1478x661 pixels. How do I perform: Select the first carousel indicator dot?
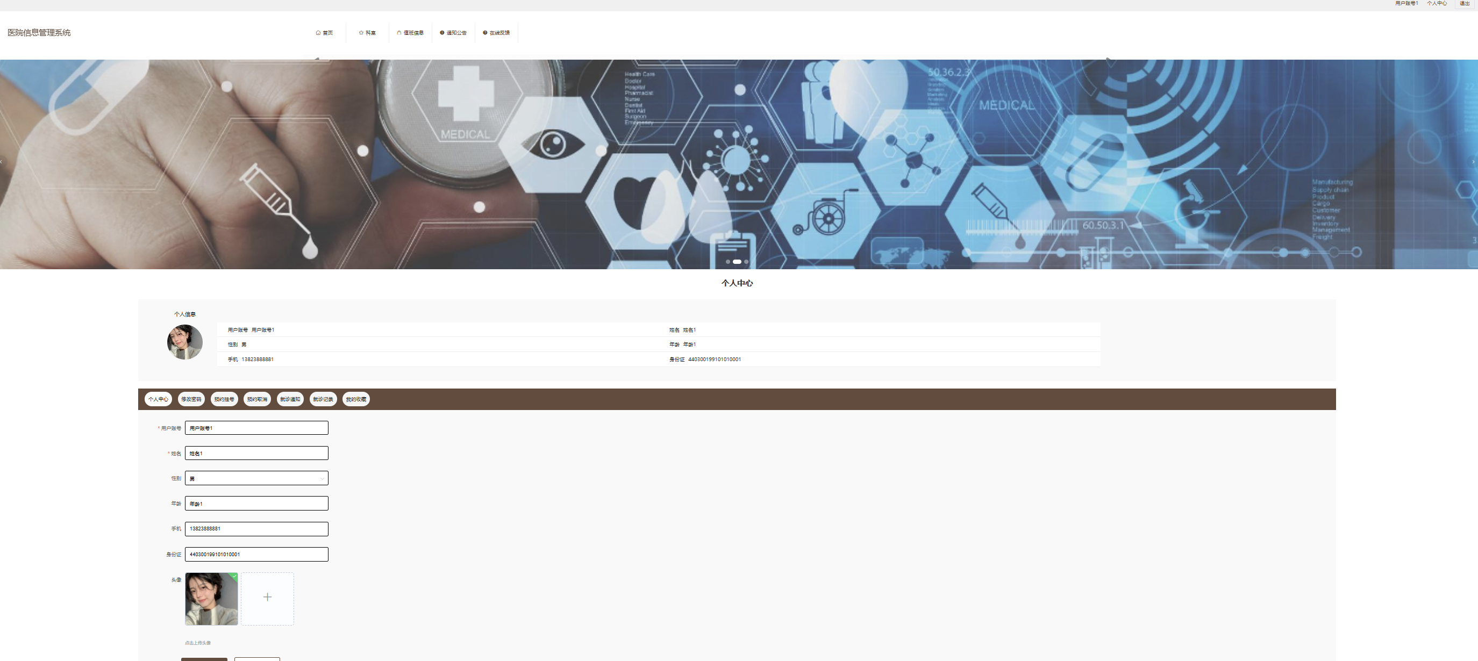727,261
